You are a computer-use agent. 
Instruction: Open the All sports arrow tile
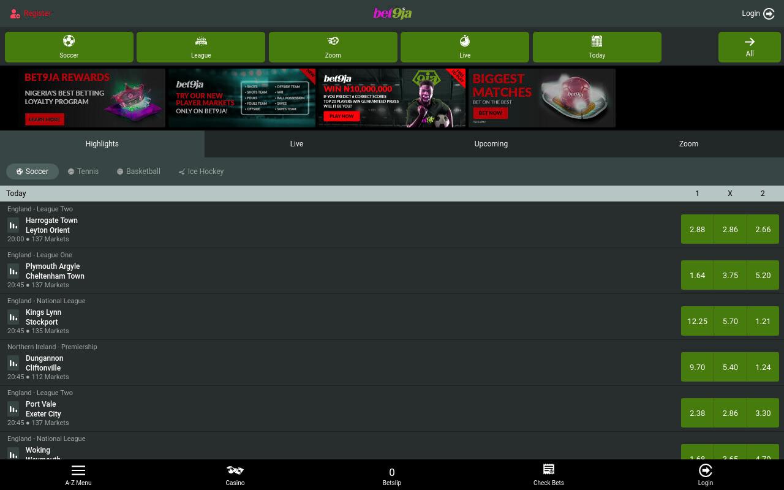pos(750,47)
